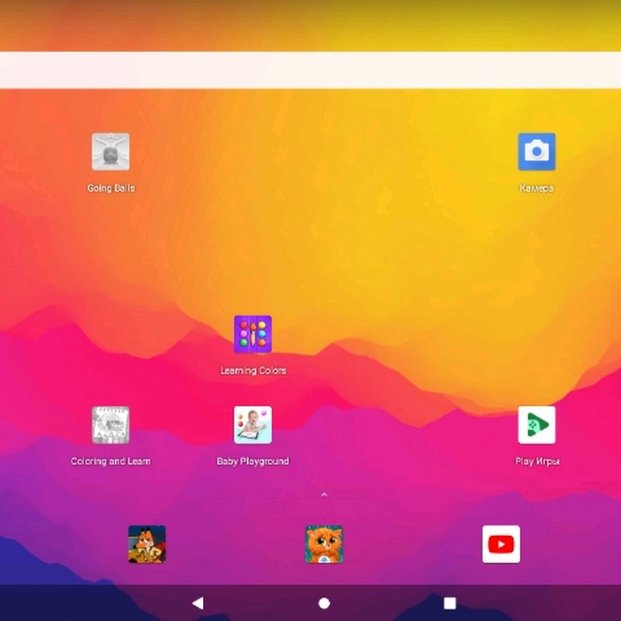Image resolution: width=621 pixels, height=621 pixels.
Task: Tap the Android home navigation button
Action: [324, 603]
